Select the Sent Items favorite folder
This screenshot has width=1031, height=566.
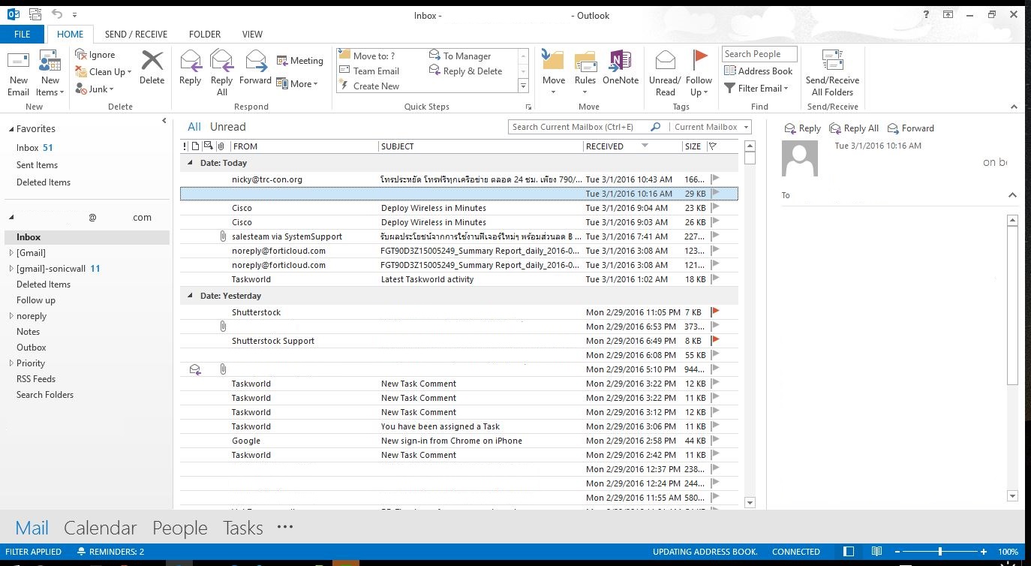point(37,165)
